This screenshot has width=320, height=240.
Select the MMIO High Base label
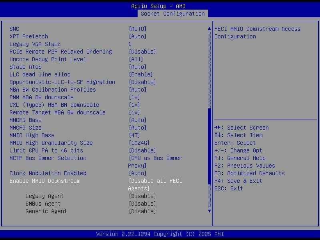pos(32,135)
